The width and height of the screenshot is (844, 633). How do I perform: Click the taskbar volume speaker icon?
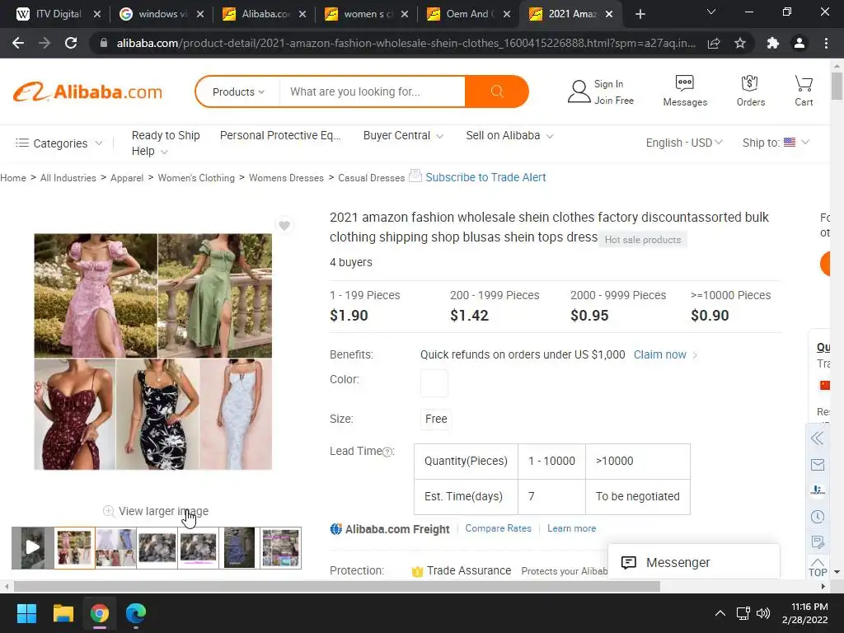(x=763, y=613)
